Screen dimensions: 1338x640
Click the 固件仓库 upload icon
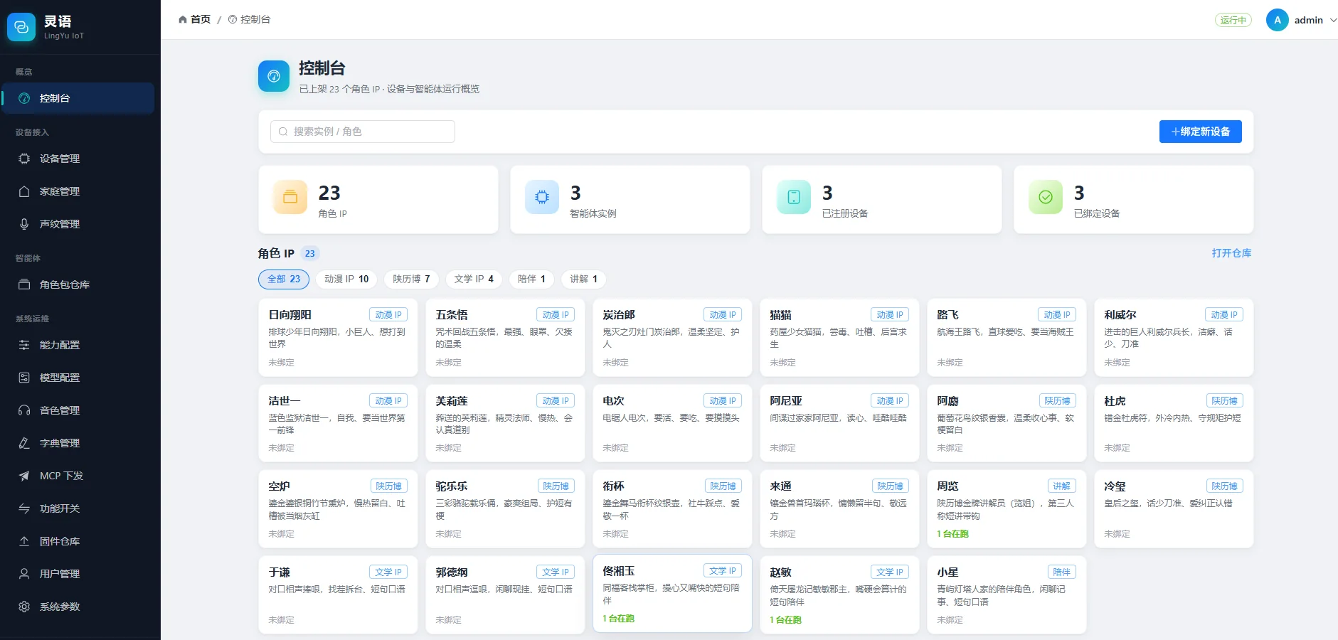(24, 541)
